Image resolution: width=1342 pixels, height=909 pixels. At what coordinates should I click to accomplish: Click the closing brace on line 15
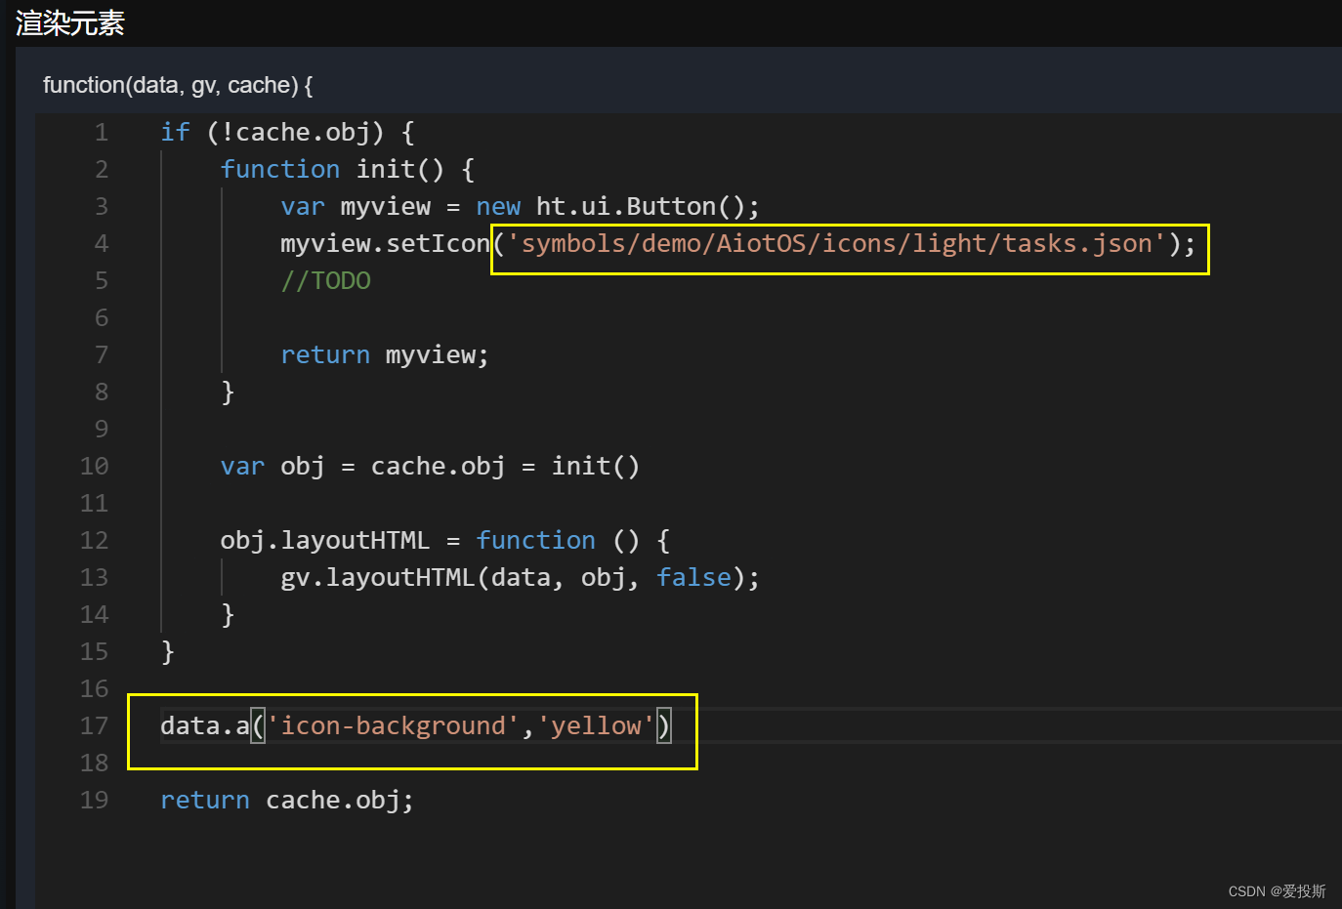click(167, 651)
